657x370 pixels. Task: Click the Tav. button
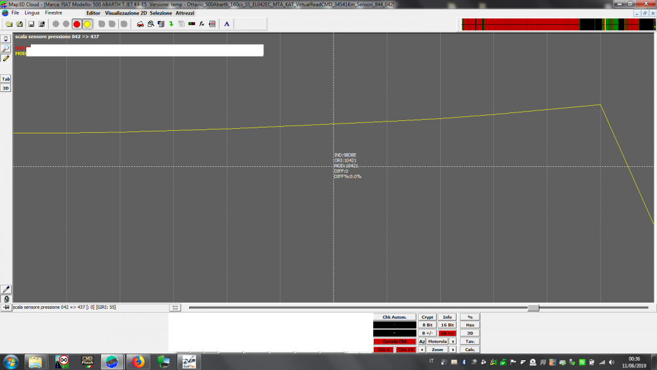470,342
